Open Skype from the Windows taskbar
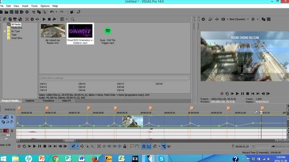 [x=162, y=158]
